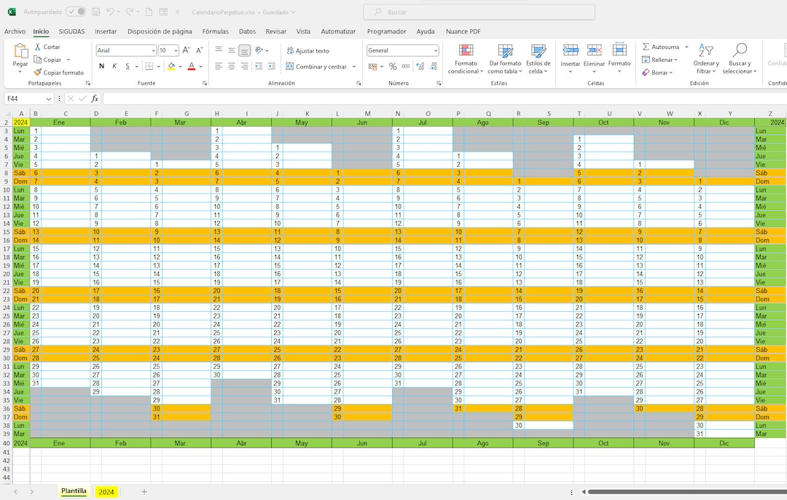Open the Rellenar fill menu

(660, 60)
